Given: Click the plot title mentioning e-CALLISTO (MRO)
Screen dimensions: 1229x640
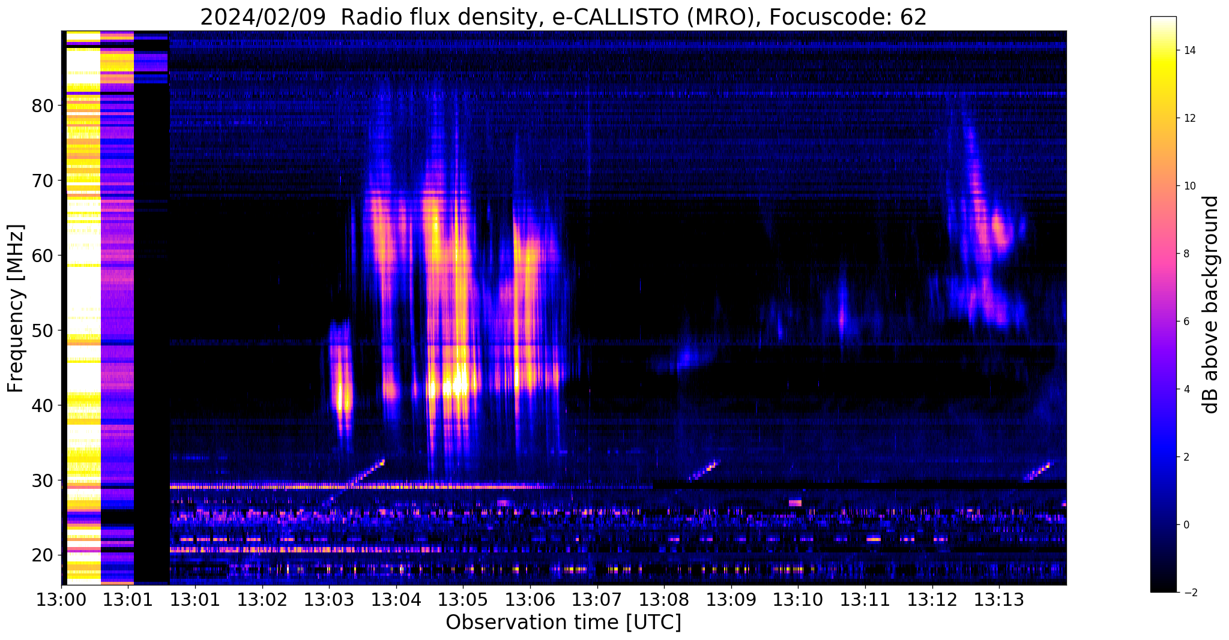Looking at the screenshot, I should (563, 17).
